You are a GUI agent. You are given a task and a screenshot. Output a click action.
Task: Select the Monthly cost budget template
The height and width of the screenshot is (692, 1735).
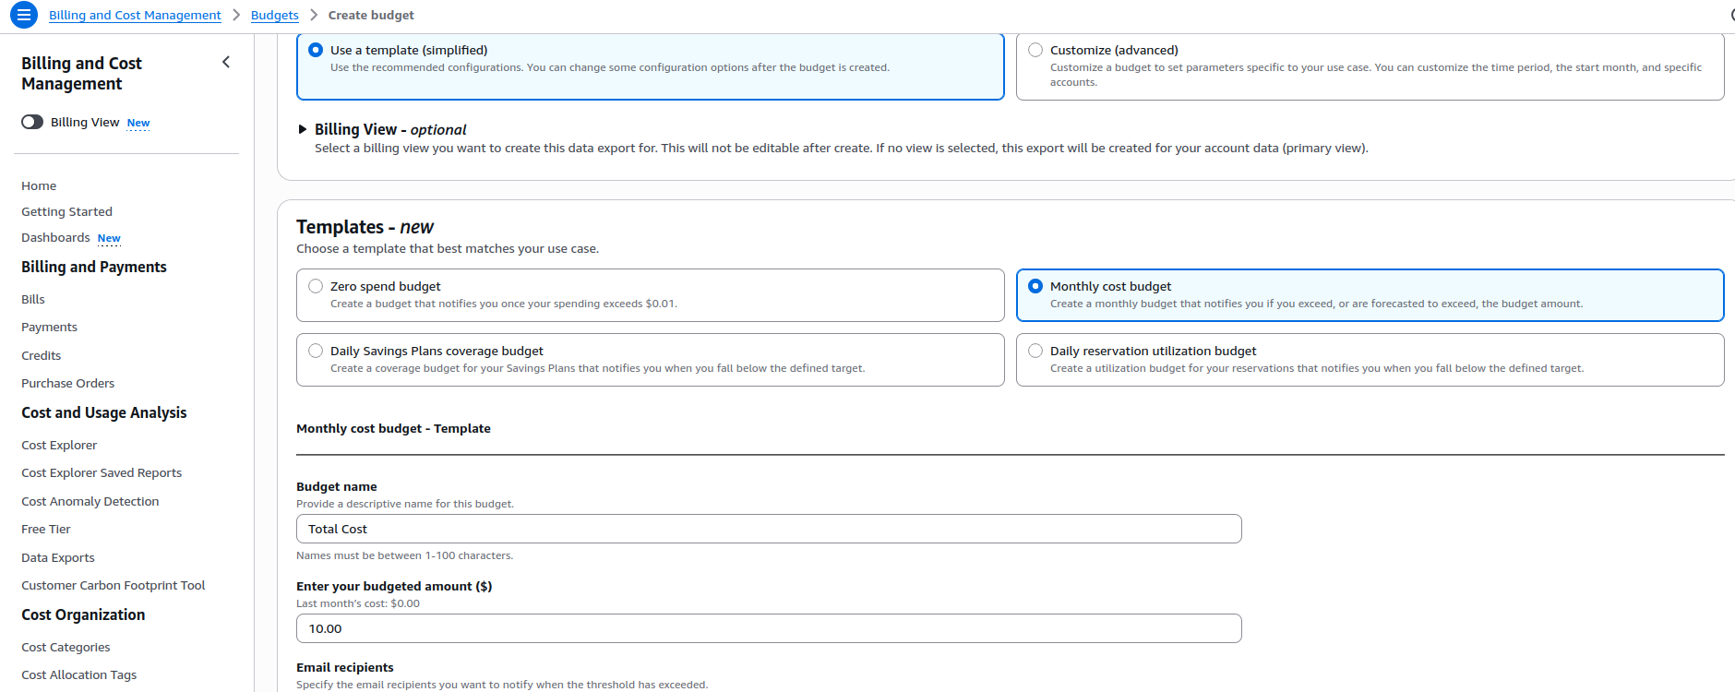click(1035, 286)
